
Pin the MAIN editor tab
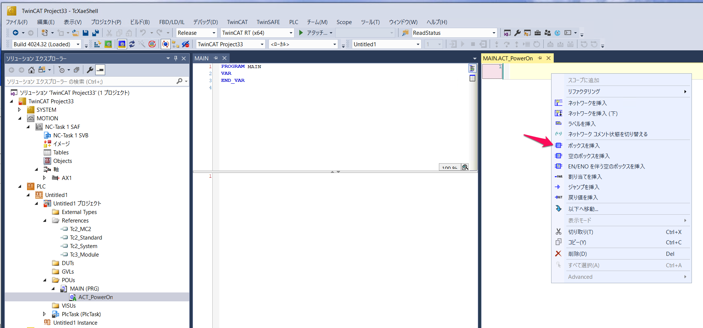coord(216,58)
